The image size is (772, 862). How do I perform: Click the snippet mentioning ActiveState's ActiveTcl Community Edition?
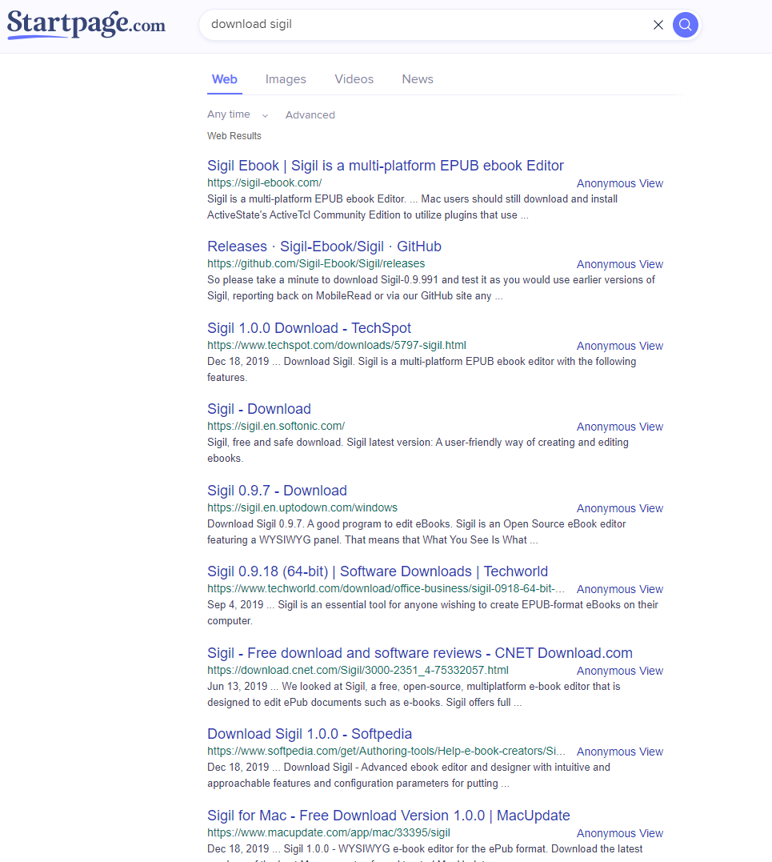click(412, 206)
